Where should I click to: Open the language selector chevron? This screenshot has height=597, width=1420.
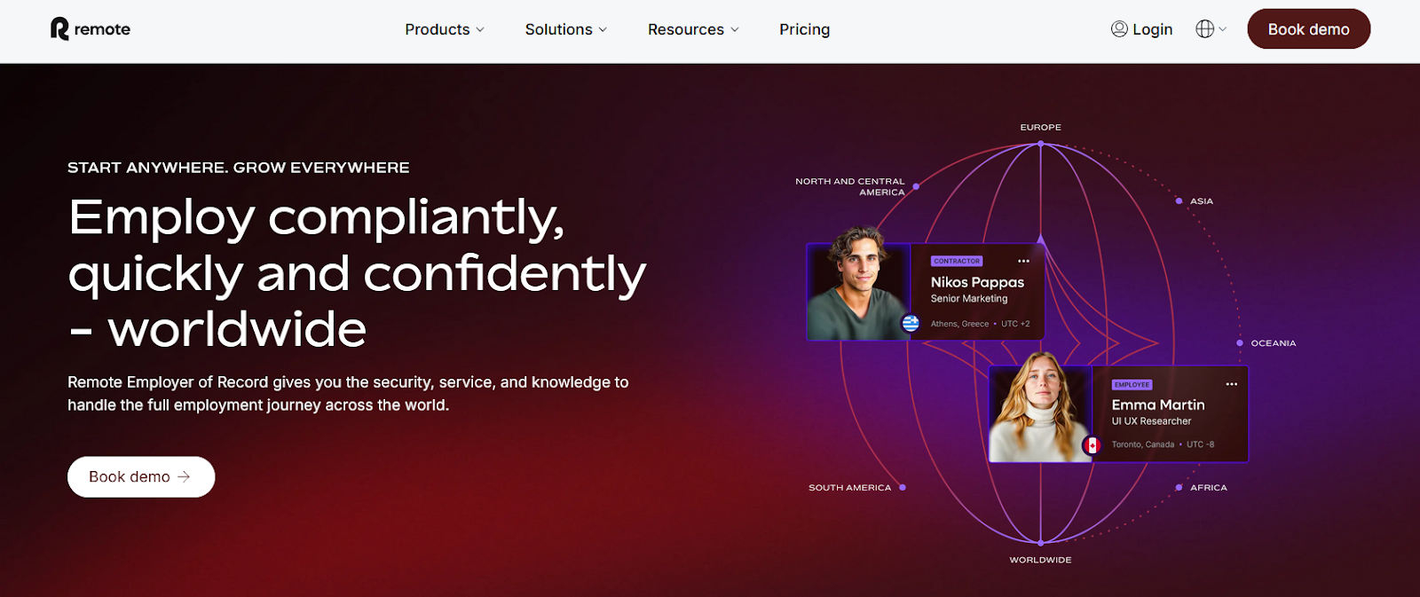click(x=1223, y=29)
